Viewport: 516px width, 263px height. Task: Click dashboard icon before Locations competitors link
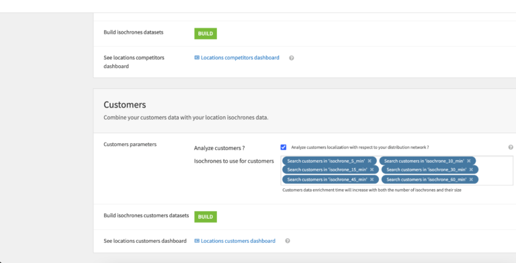pyautogui.click(x=197, y=58)
